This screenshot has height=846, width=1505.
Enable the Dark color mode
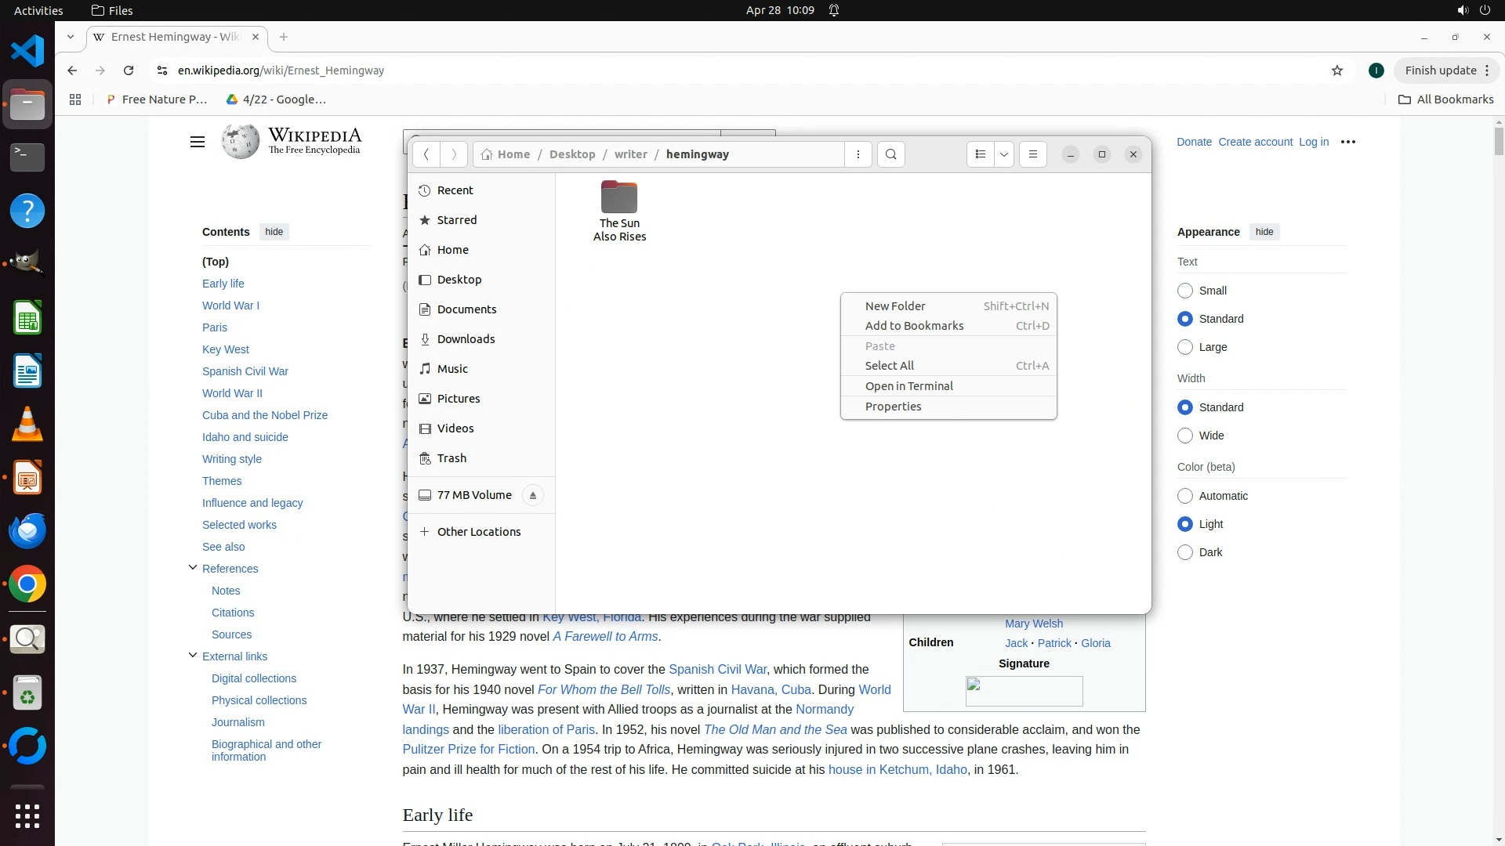[1184, 552]
